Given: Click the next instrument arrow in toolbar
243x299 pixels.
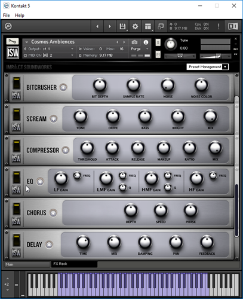Looking at the screenshot, I should point(110,26).
